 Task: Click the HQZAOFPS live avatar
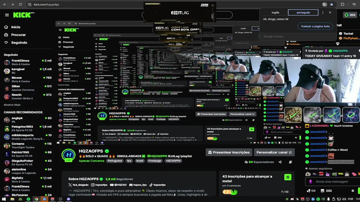pos(69,156)
